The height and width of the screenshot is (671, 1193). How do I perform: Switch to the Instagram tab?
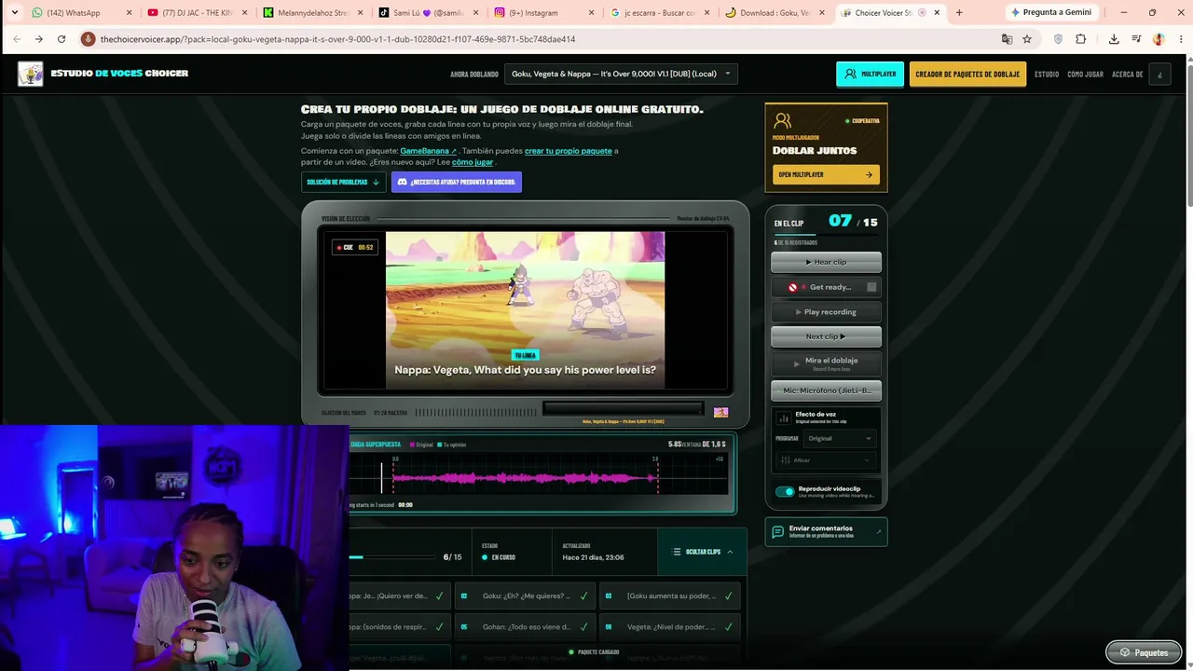(543, 13)
